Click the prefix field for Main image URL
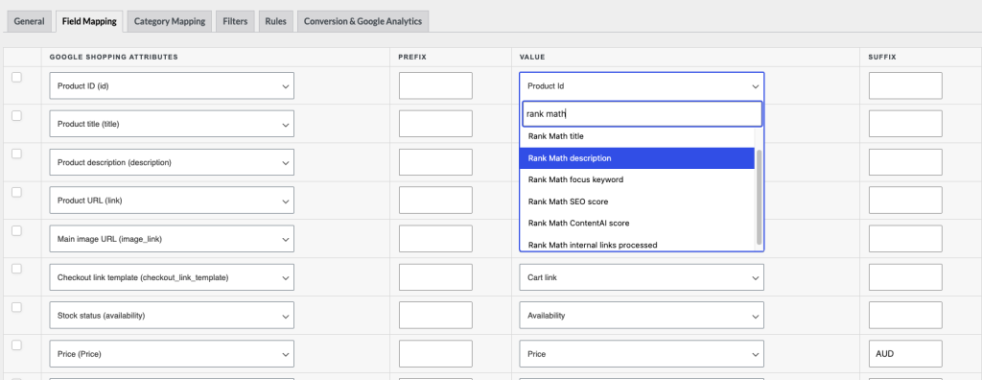This screenshot has width=982, height=380. tap(435, 239)
